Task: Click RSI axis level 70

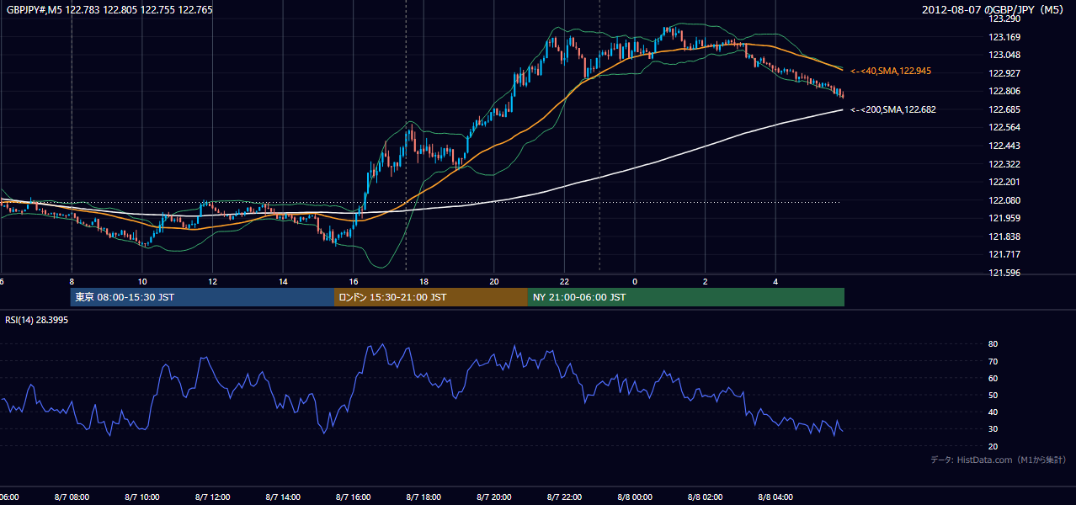Action: tap(993, 361)
